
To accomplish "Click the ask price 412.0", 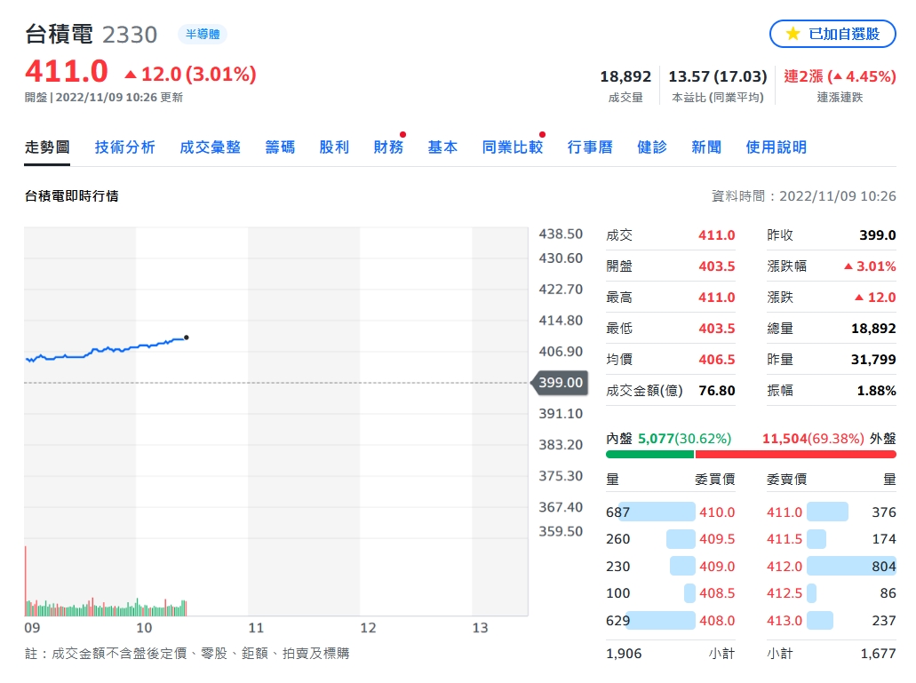I will click(785, 567).
